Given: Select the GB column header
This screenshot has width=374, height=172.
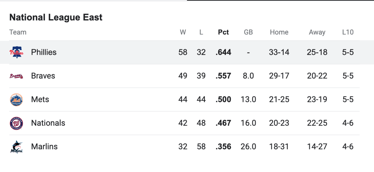Looking at the screenshot, I should pos(248,32).
